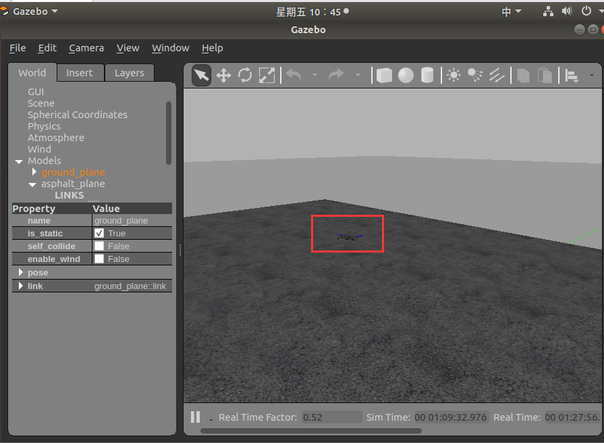This screenshot has height=443, width=604.
Task: Select Wind in the world tree
Action: pos(39,149)
